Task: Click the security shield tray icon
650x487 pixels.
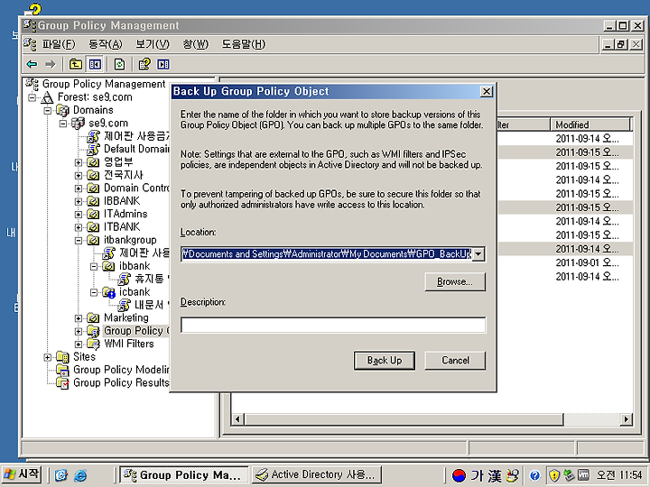Action: tap(554, 475)
